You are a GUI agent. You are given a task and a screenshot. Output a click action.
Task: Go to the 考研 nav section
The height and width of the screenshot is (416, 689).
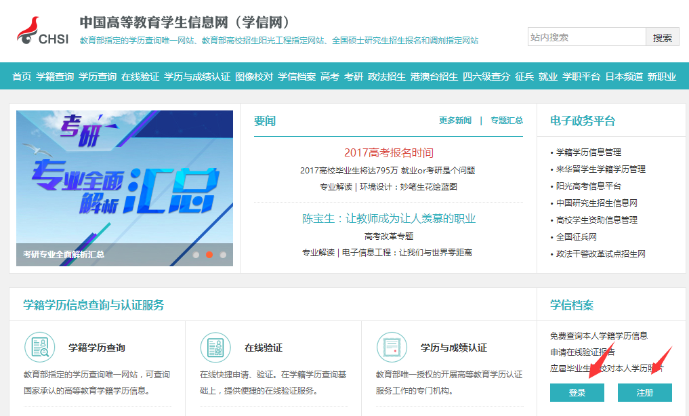coord(354,77)
